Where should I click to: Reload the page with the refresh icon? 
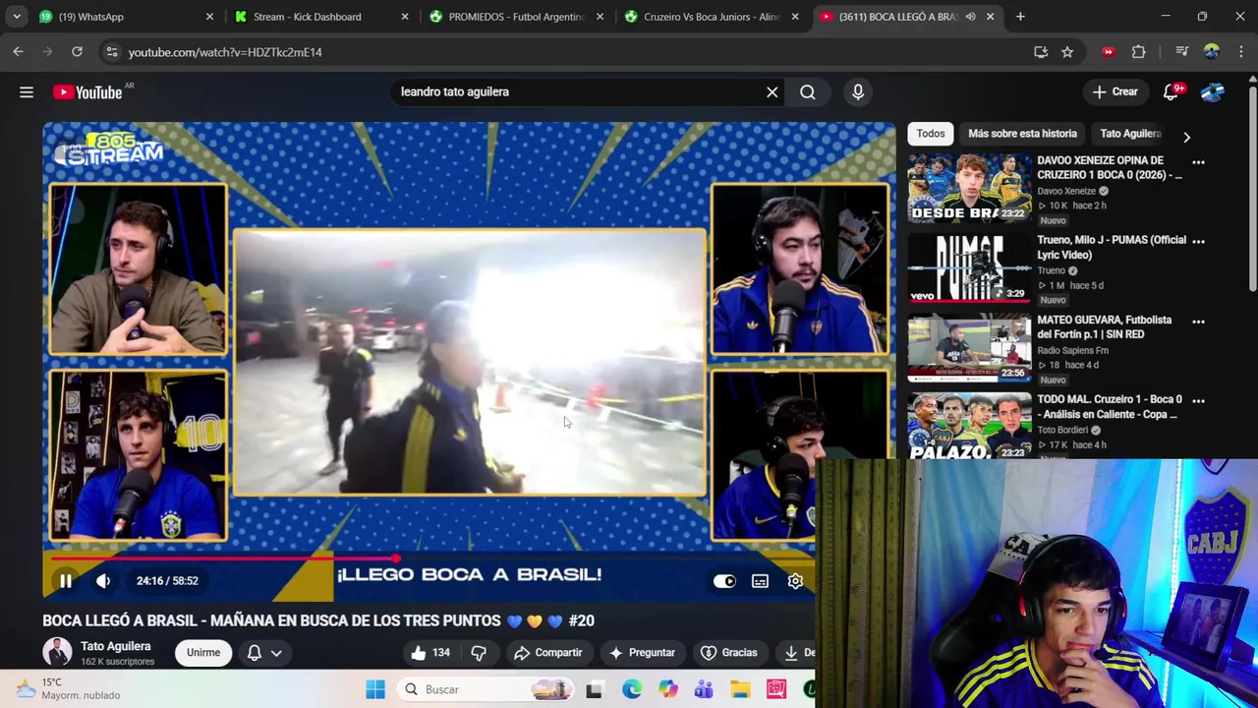(x=77, y=51)
